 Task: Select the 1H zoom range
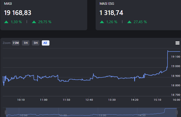tap(26, 43)
